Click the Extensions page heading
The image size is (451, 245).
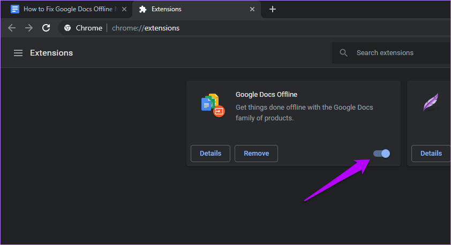[x=51, y=53]
